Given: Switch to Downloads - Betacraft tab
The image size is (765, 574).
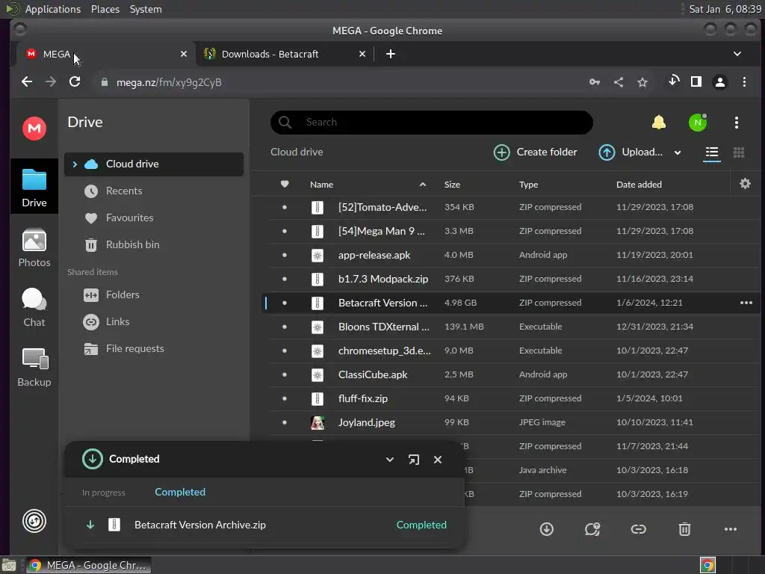Looking at the screenshot, I should (x=285, y=54).
